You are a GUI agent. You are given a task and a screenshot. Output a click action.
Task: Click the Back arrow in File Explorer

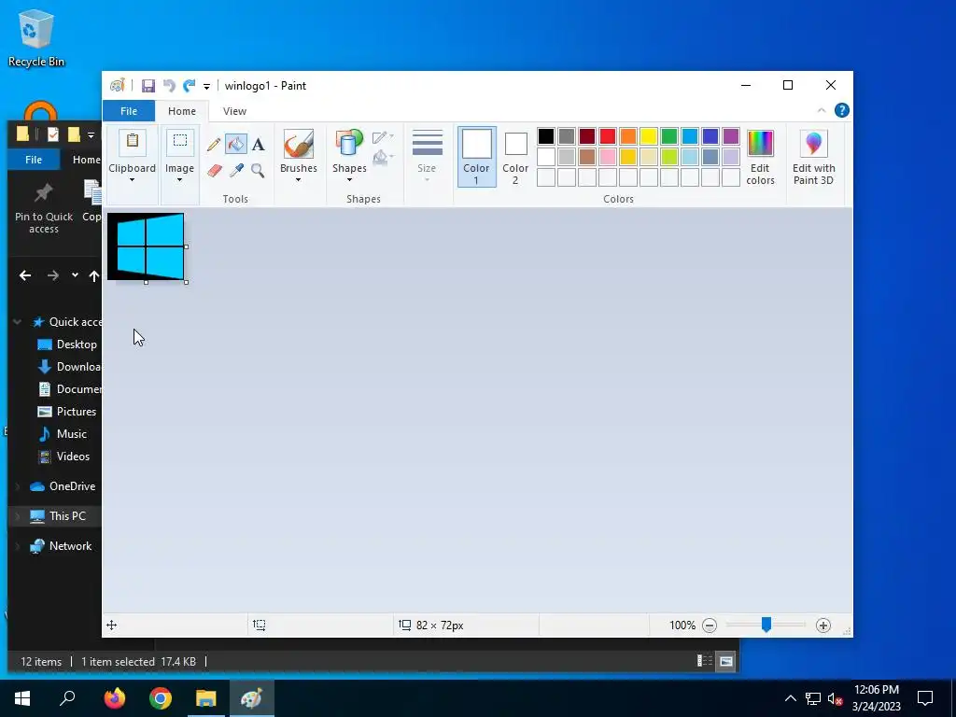[25, 275]
